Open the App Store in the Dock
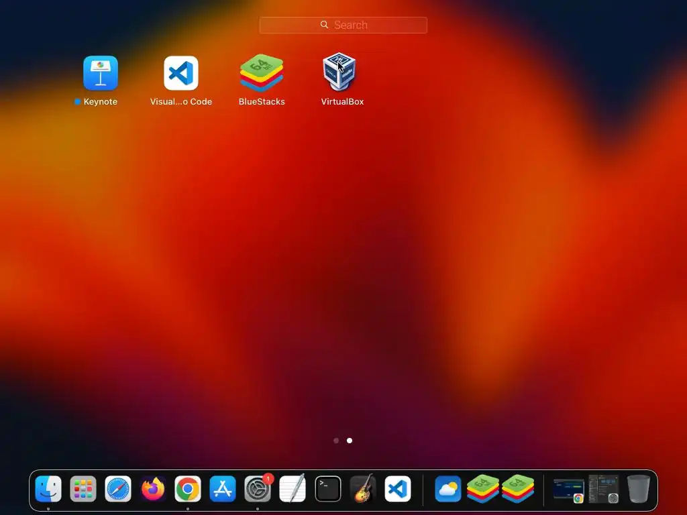Viewport: 687px width, 515px height. tap(223, 489)
